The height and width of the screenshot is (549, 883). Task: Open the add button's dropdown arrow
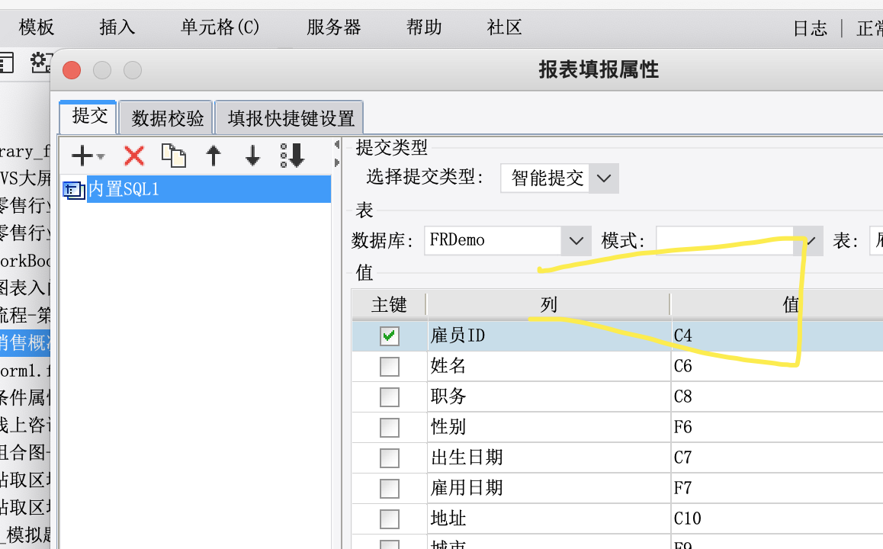pyautogui.click(x=101, y=156)
